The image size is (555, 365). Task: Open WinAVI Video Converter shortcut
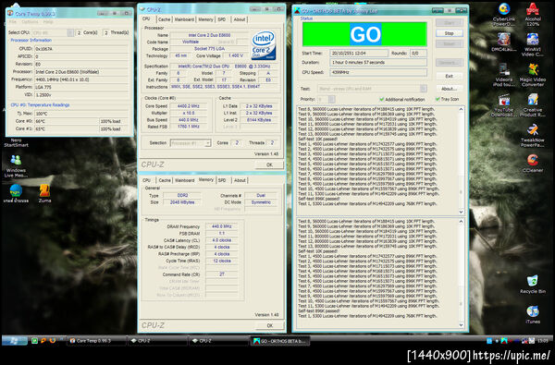533,45
